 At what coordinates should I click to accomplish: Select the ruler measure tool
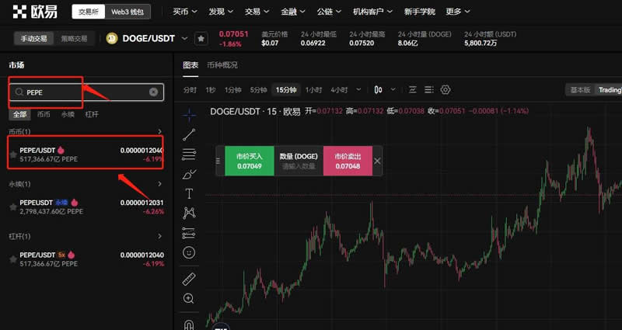coord(189,279)
